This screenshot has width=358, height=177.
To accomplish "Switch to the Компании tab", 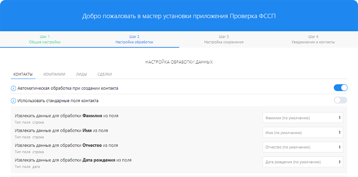I will tap(54, 74).
